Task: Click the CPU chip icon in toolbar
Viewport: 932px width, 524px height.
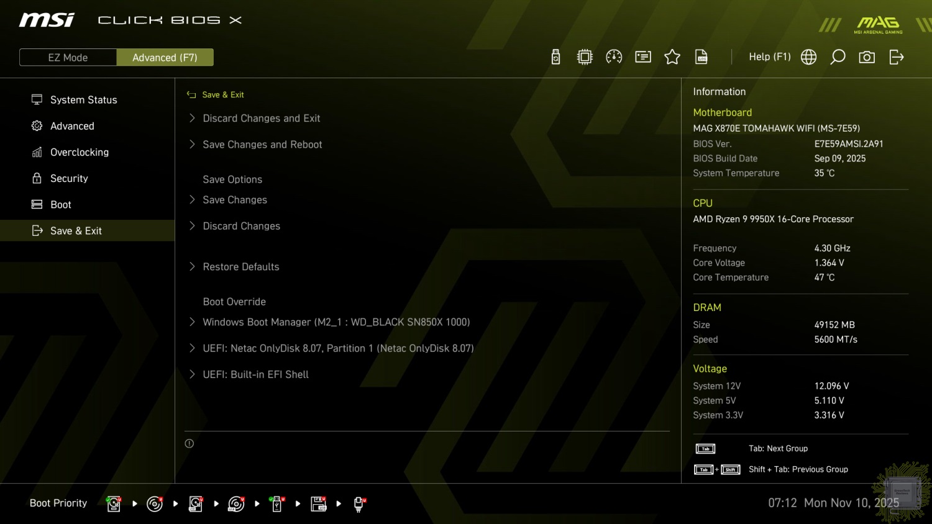Action: tap(585, 57)
